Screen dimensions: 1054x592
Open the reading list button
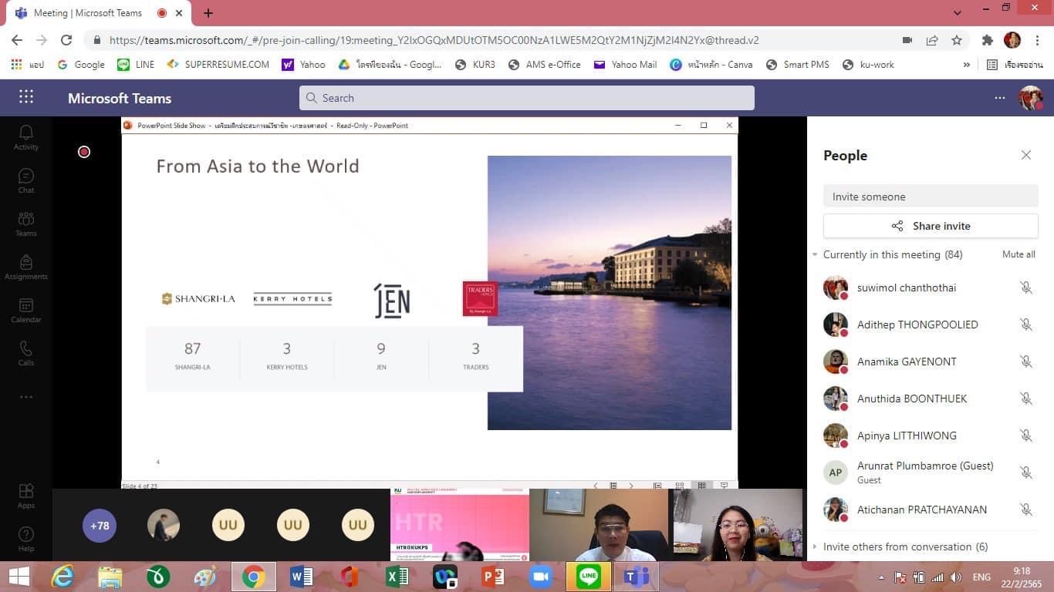coord(1015,65)
